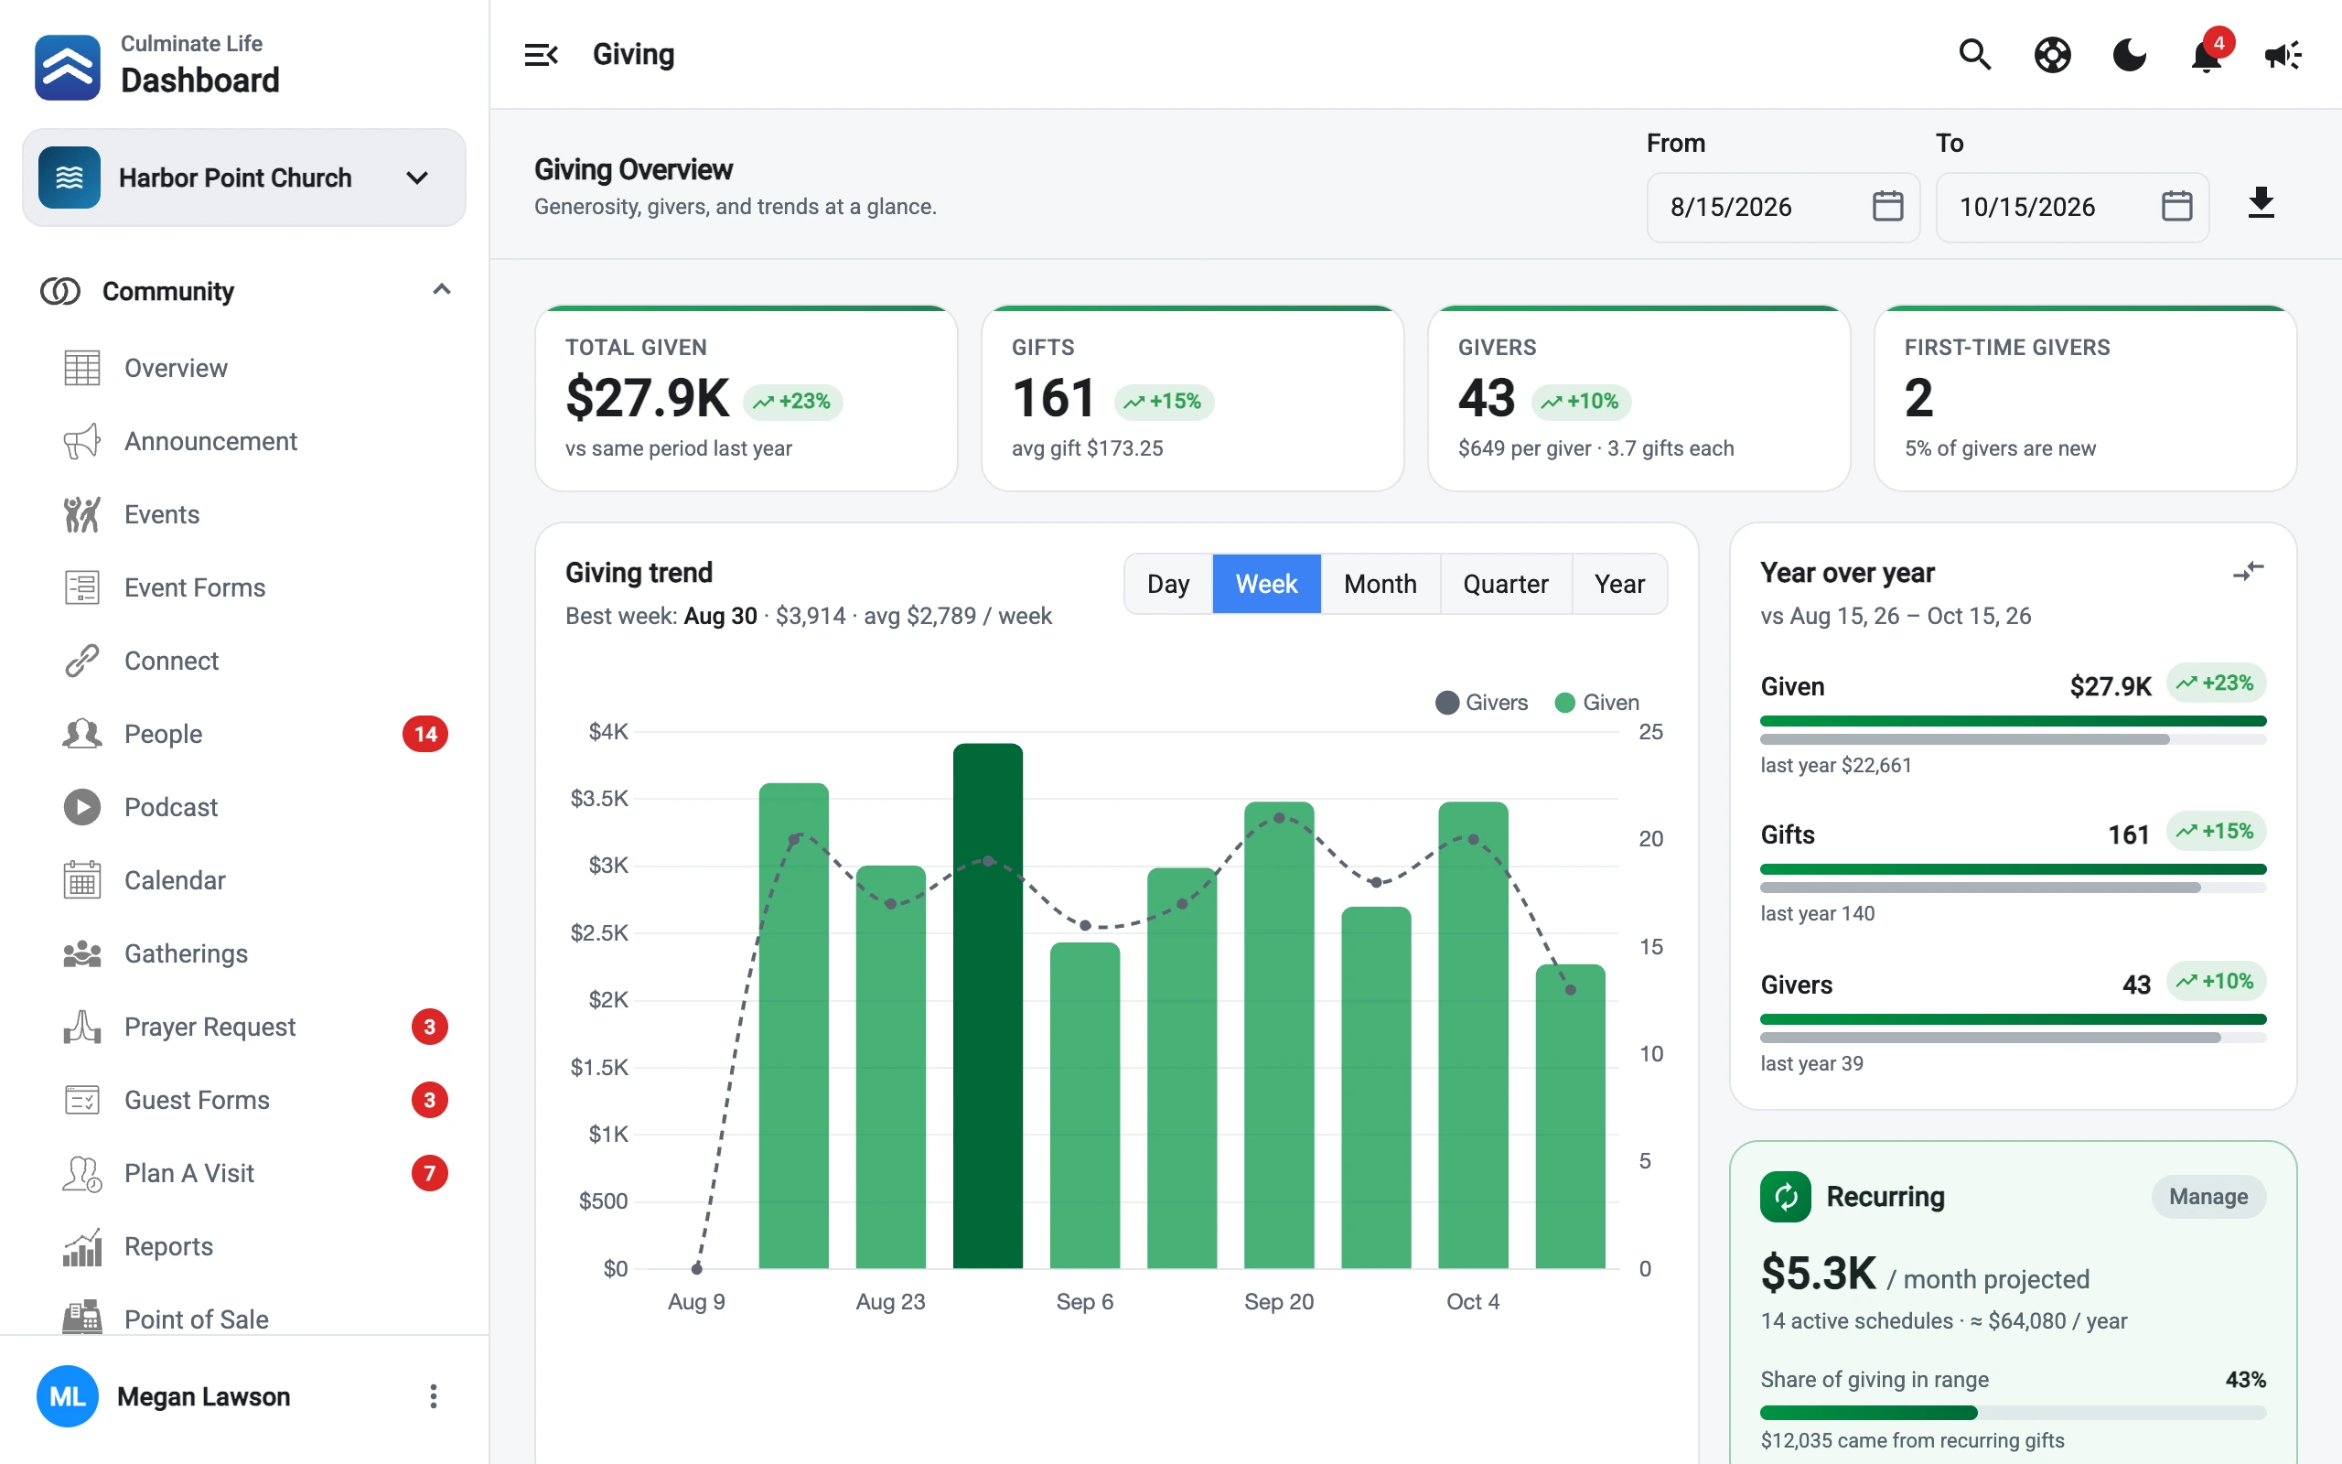Click the Manage recurring button
The image size is (2342, 1464).
pyautogui.click(x=2208, y=1197)
